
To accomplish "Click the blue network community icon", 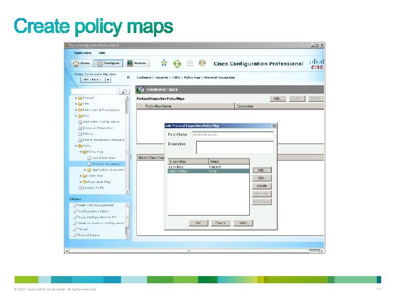I will 164,63.
